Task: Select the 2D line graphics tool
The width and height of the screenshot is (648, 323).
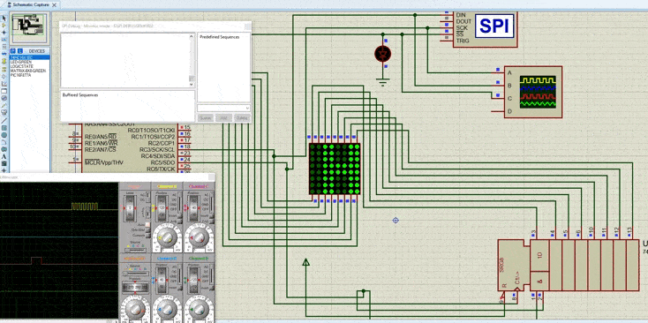Action: 4,121
